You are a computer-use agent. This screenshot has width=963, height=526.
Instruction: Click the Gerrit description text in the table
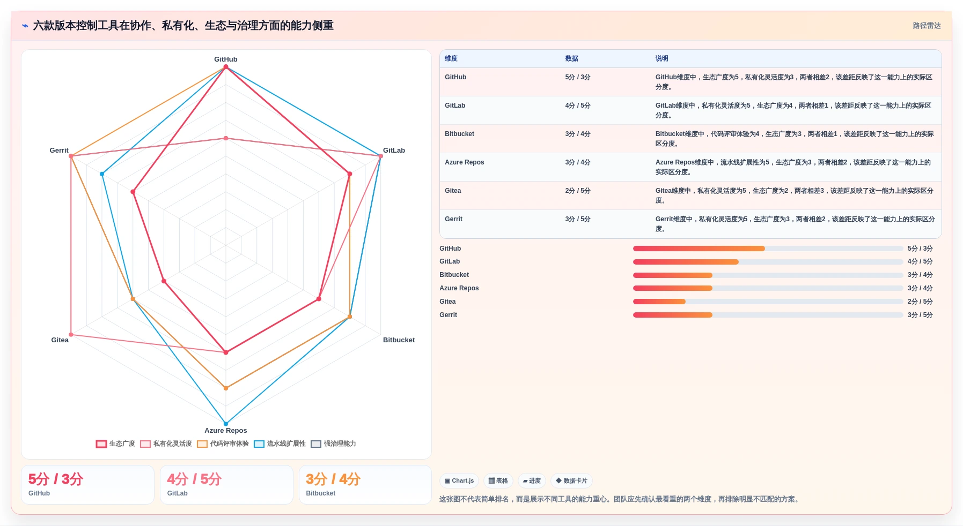795,224
